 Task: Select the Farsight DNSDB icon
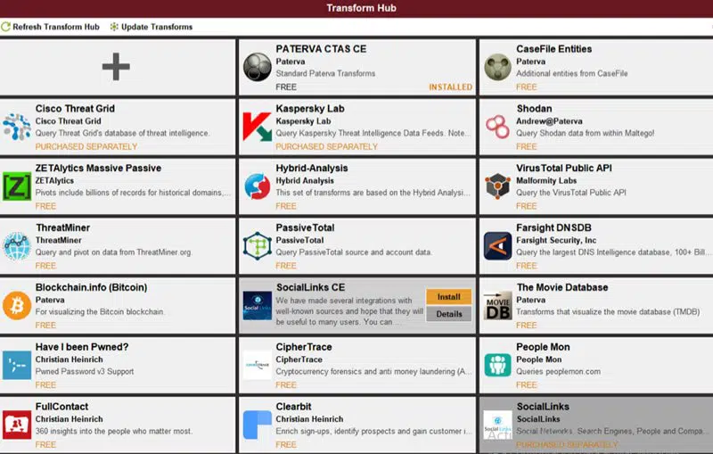point(497,245)
